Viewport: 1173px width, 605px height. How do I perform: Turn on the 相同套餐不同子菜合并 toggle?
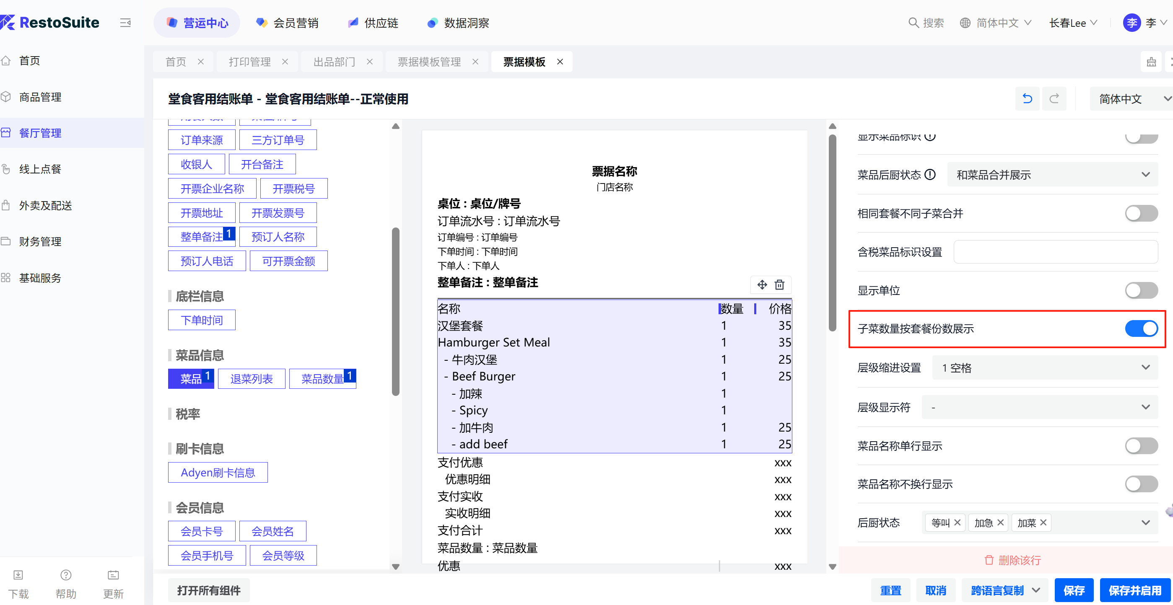pyautogui.click(x=1141, y=213)
